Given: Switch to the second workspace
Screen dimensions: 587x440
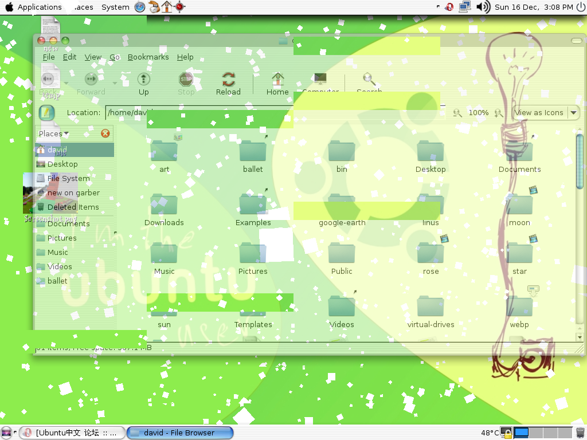Looking at the screenshot, I should [x=536, y=433].
